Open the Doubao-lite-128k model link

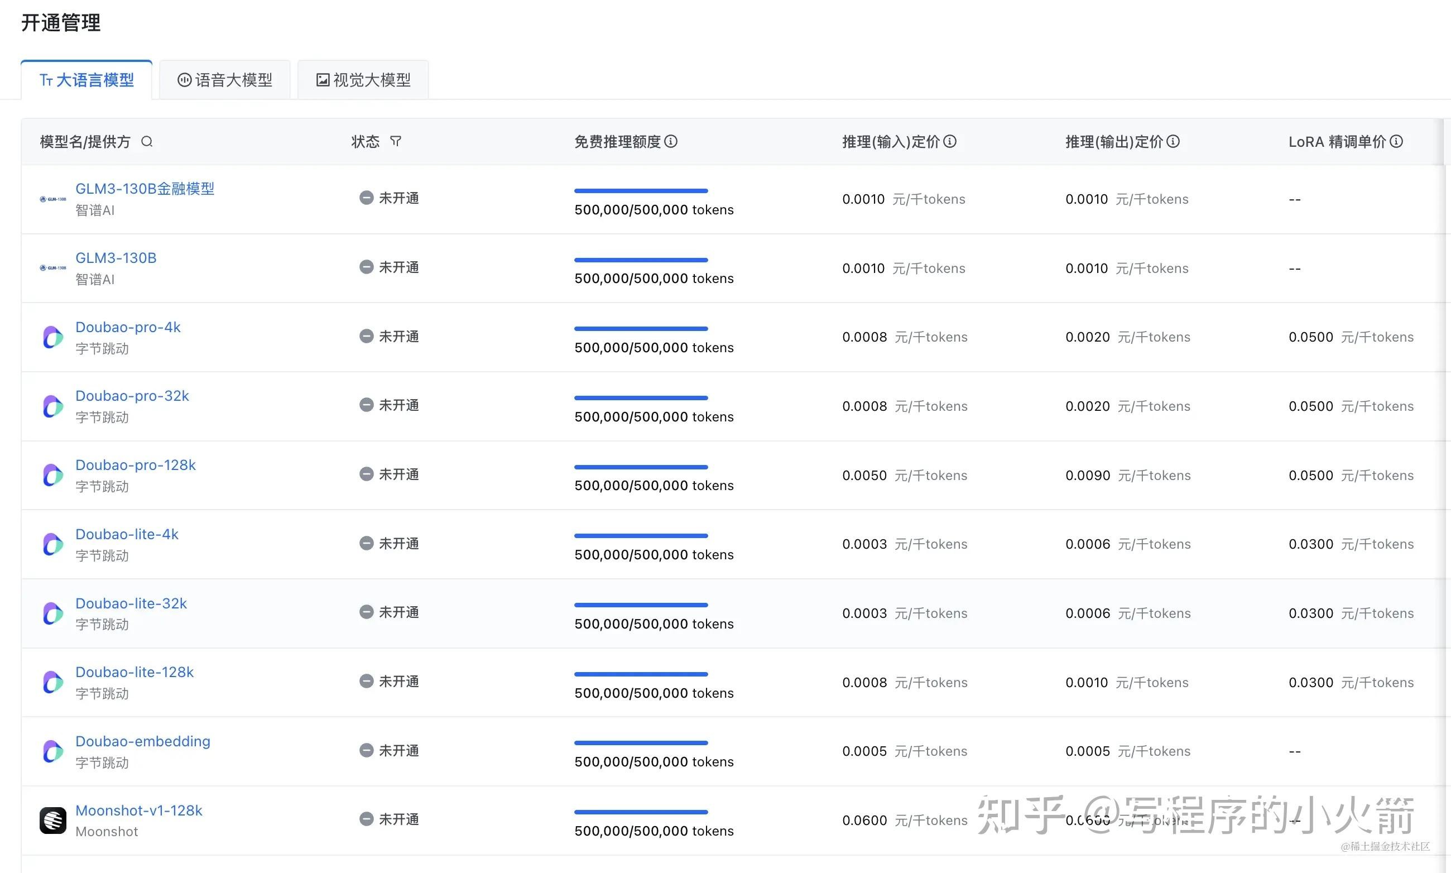[134, 673]
